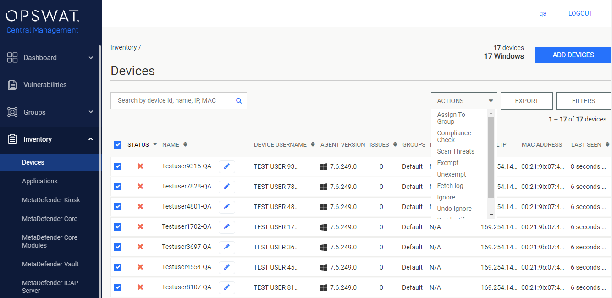Click the search magnifier icon
The height and width of the screenshot is (298, 612).
[x=239, y=101]
